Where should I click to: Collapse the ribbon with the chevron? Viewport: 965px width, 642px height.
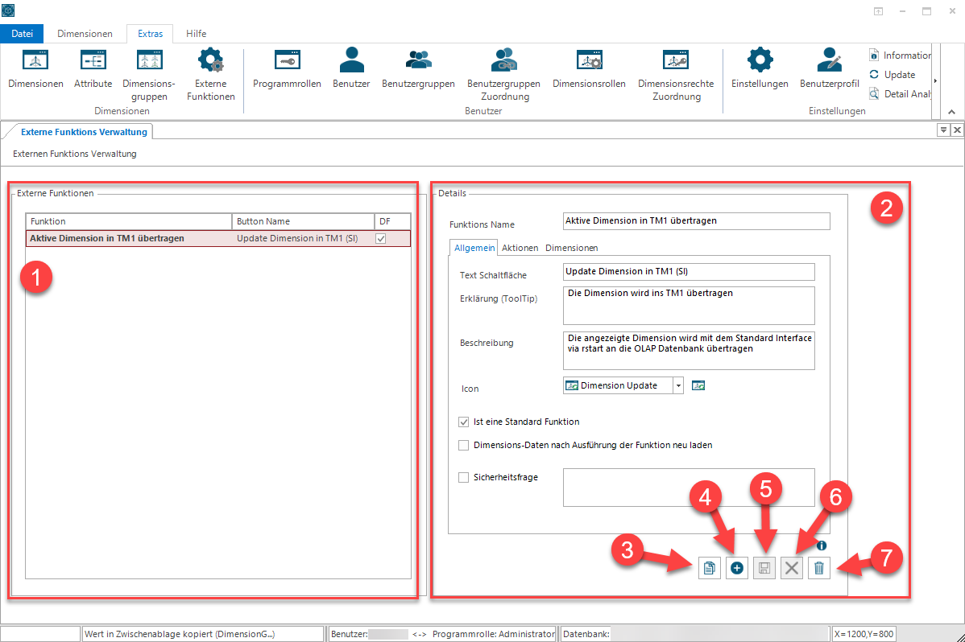(x=951, y=112)
